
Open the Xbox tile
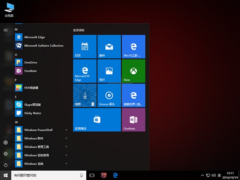pyautogui.click(x=133, y=71)
